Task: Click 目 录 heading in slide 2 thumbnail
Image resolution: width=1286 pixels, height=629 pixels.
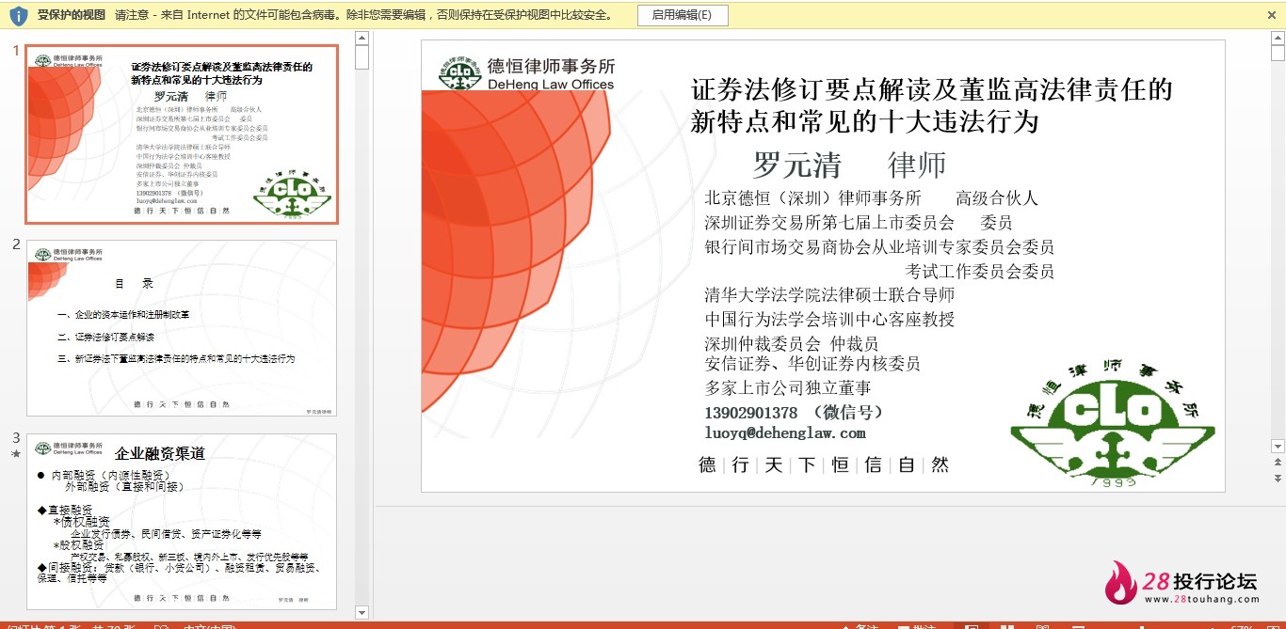Action: (134, 283)
